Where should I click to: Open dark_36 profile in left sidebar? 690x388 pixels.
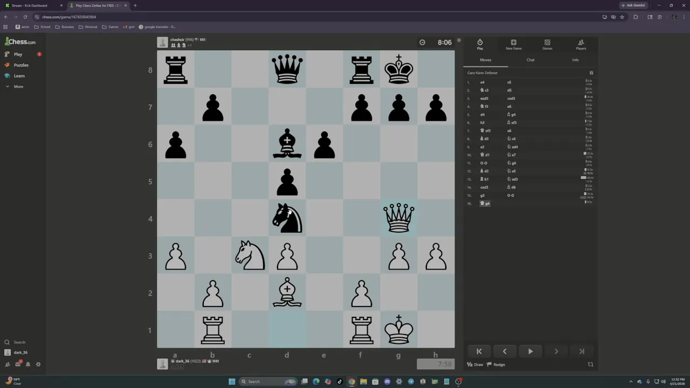(16, 352)
